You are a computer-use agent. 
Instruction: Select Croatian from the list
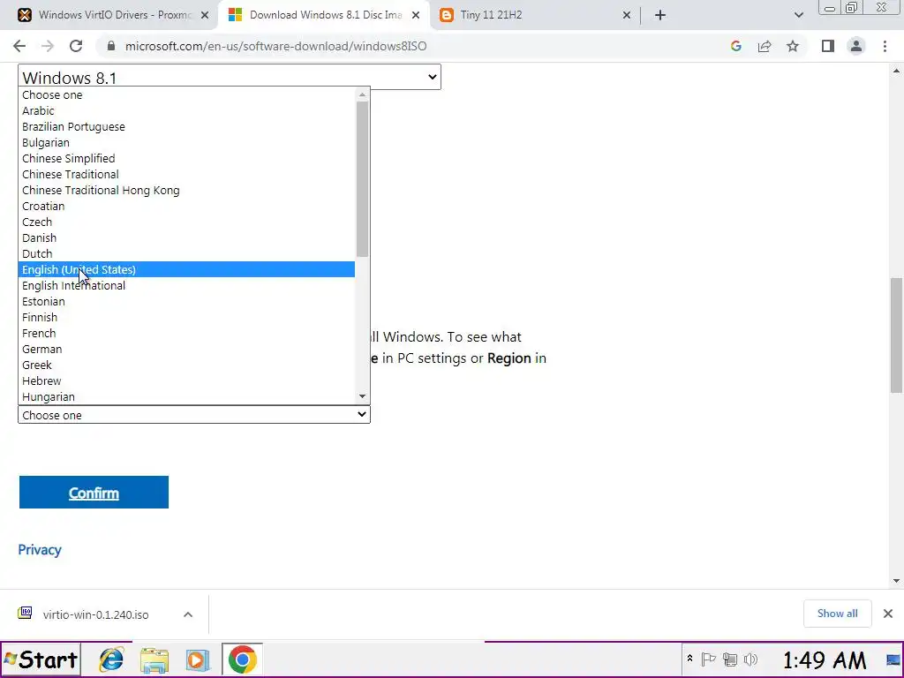click(x=187, y=206)
